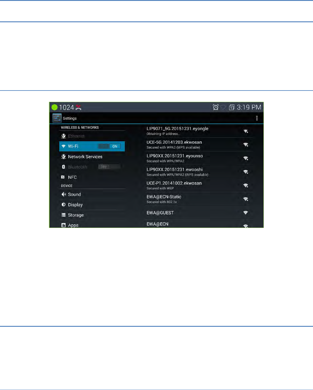Tap the NFC icon
The height and width of the screenshot is (390, 313).
[x=63, y=177]
